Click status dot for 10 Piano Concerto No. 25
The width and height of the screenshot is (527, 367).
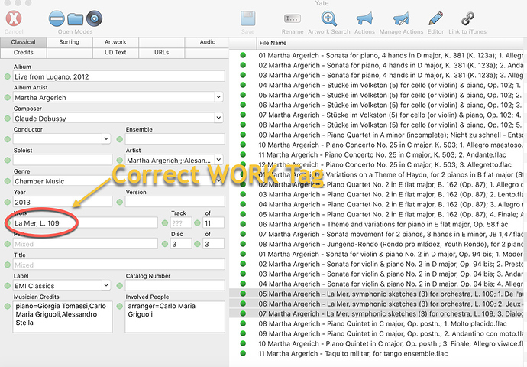pos(243,145)
